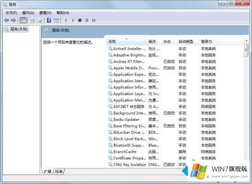Click the gear icon of Adaptive Brightness service
Screen dimensions: 252x184
[110, 55]
